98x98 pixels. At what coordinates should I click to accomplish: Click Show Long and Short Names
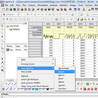[36, 86]
